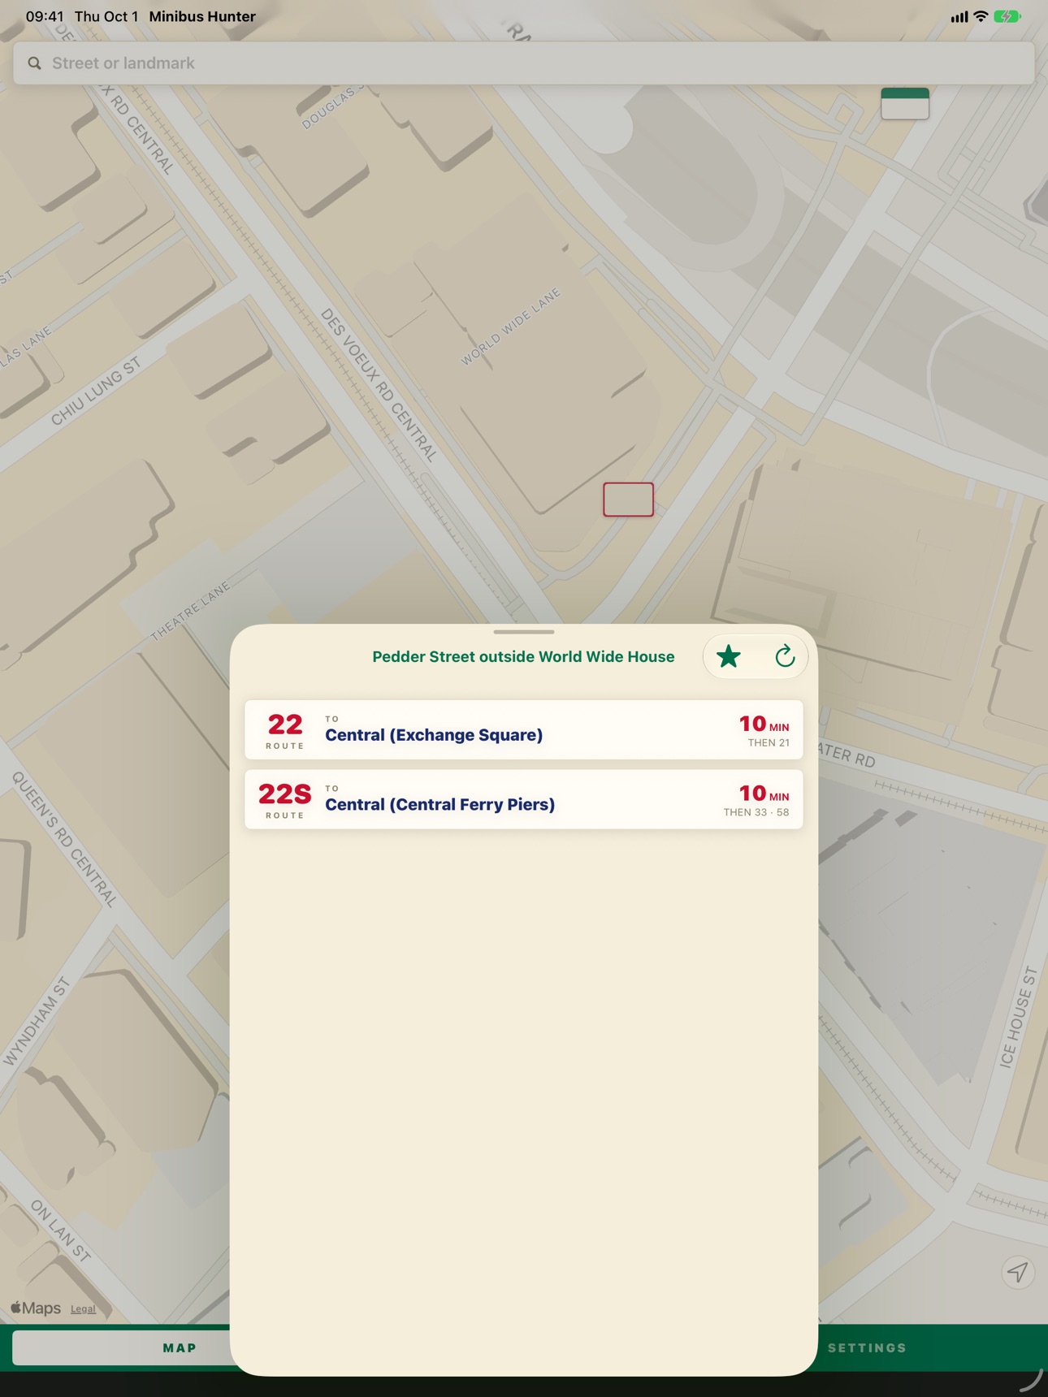Select the green-topped stop marker on the map
Screen dimensions: 1048x1397
(x=905, y=104)
